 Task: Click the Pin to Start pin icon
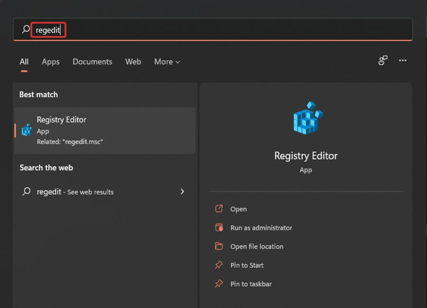[x=219, y=265]
